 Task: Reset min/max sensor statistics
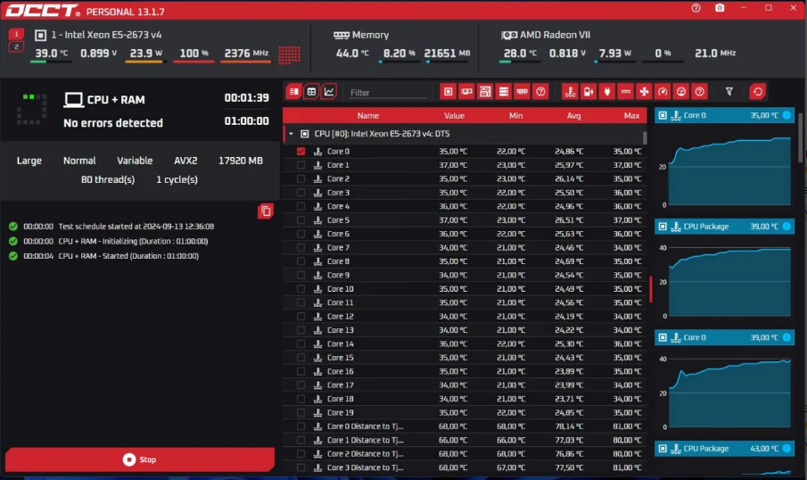[758, 92]
